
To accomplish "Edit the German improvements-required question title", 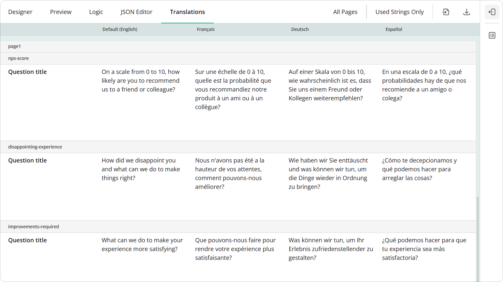I will [331, 249].
